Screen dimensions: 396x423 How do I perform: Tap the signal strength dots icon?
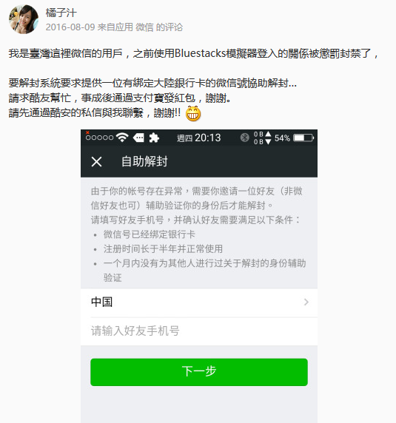[x=99, y=138]
